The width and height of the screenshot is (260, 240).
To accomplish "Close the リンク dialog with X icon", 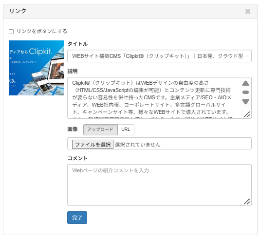I will (247, 11).
